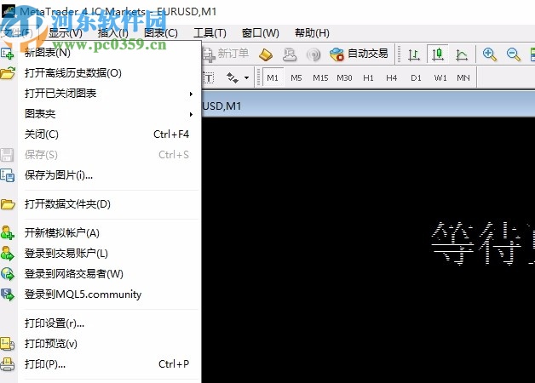Viewport: 535px width, 383px height.
Task: Click the login to web trader globe icon
Action: click(7, 274)
